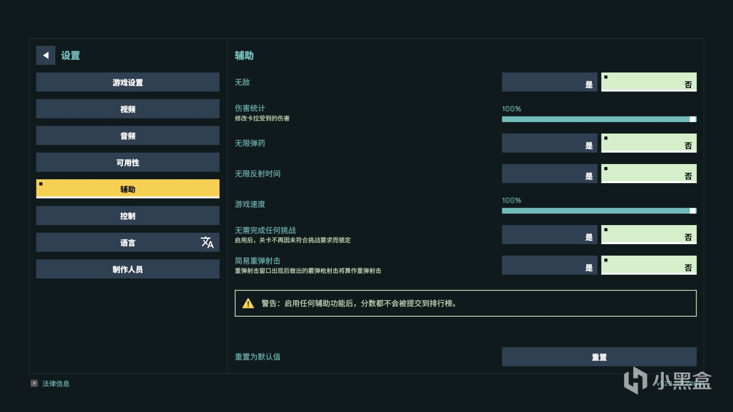This screenshot has width=733, height=412.
Task: Set 无限反射时间 to 是
Action: [x=550, y=174]
